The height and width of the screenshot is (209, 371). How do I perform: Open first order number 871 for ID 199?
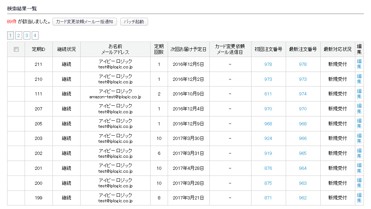(268, 198)
